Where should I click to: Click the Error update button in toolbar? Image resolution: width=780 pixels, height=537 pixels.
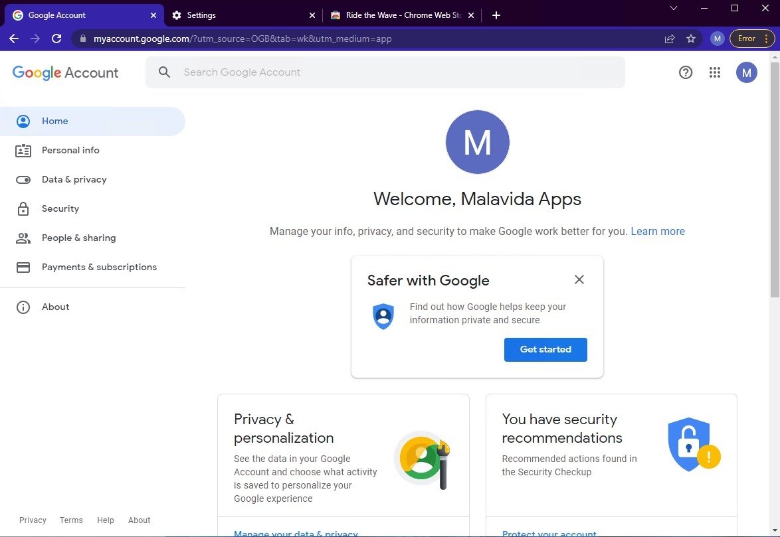pyautogui.click(x=751, y=38)
